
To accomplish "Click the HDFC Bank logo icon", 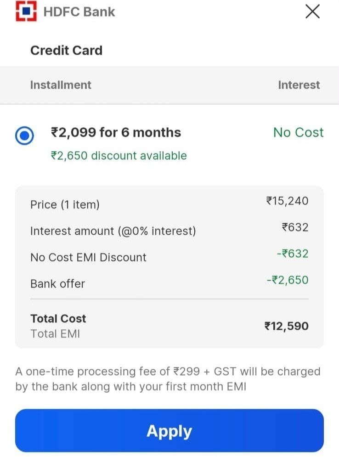I will [x=26, y=11].
